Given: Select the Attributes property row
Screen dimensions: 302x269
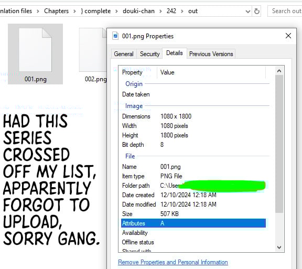Looking at the screenshot, I should tap(193, 223).
